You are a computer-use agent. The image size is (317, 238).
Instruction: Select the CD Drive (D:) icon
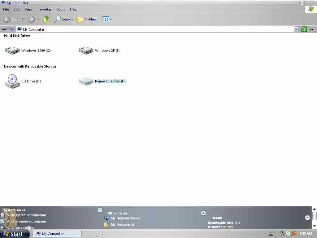[x=12, y=81]
